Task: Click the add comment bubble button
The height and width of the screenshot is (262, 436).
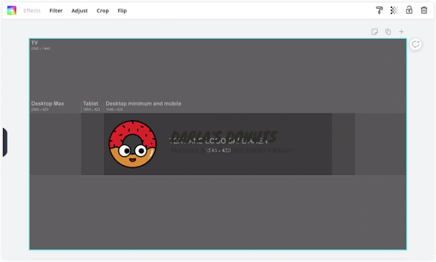Action: 415,44
